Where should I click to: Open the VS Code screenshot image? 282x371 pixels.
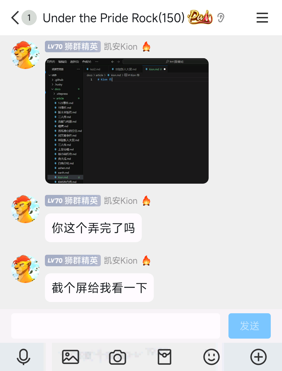coord(127,121)
